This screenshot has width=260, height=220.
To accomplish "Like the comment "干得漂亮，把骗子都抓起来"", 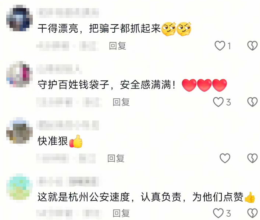I will click(220, 46).
